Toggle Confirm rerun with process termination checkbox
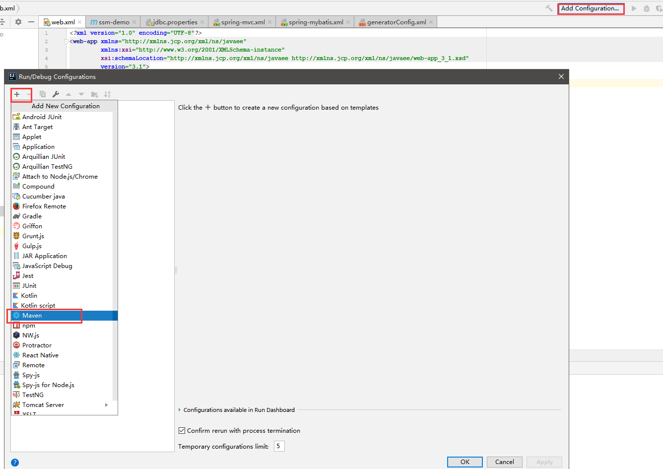The width and height of the screenshot is (663, 469). click(182, 431)
